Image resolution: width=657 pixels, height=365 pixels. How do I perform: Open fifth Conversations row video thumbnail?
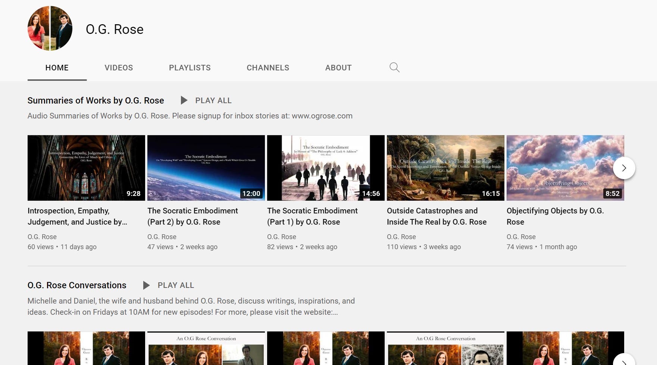(x=565, y=348)
